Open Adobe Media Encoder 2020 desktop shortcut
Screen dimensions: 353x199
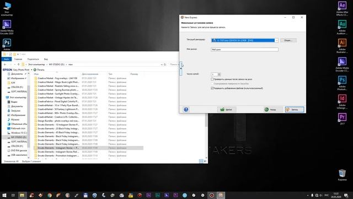click(x=7, y=27)
